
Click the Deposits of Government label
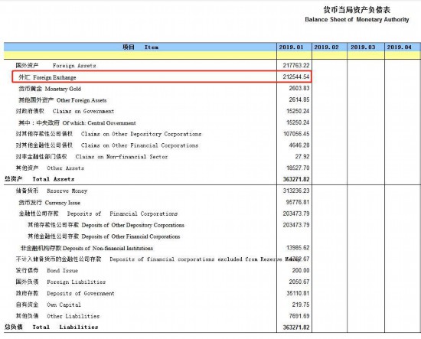coord(65,293)
